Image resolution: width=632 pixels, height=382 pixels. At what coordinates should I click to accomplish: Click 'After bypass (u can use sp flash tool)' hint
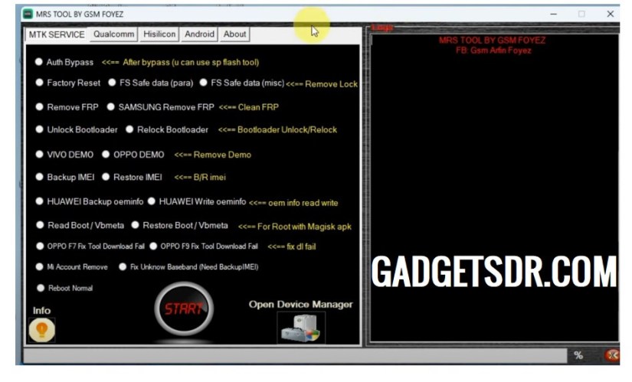(x=191, y=62)
